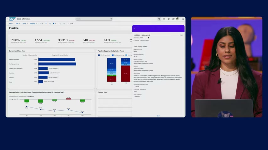Open the product switcher grid
This screenshot has width=268, height=150.
pyautogui.click(x=183, y=19)
